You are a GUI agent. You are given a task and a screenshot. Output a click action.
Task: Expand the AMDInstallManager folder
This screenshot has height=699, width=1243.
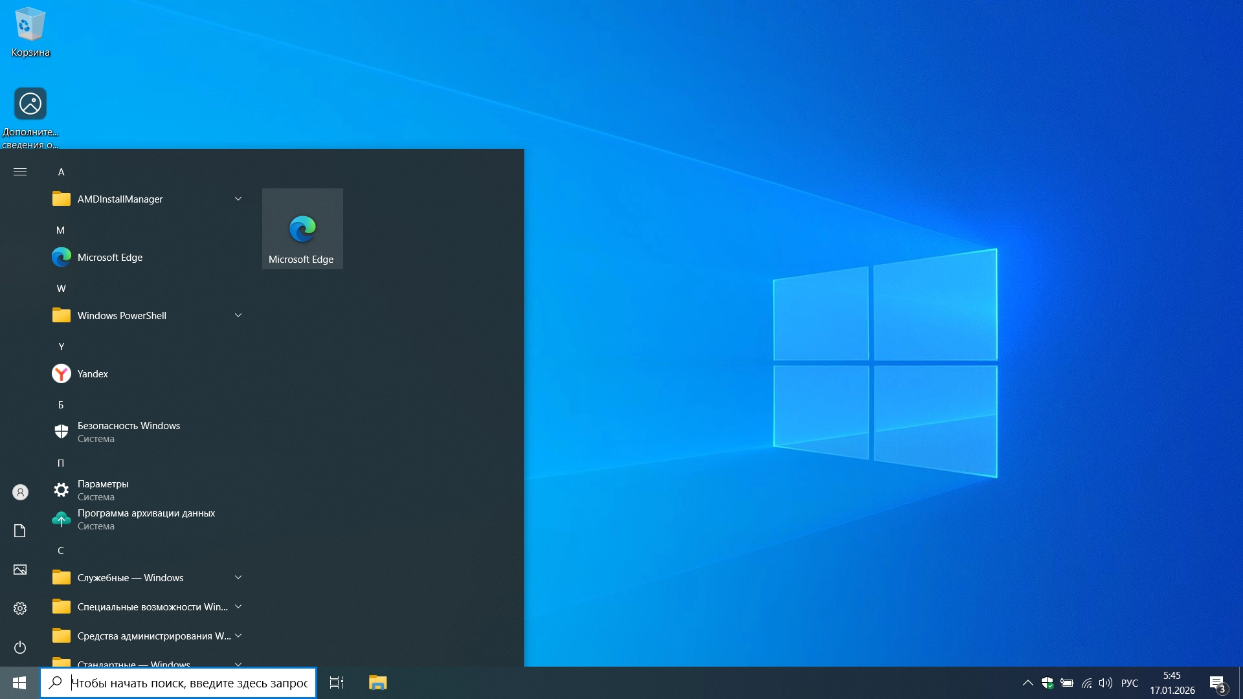(x=238, y=199)
